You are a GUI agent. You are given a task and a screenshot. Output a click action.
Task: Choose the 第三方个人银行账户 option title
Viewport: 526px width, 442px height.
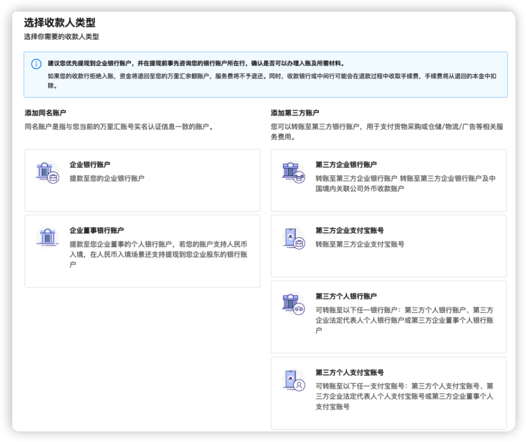coord(346,296)
